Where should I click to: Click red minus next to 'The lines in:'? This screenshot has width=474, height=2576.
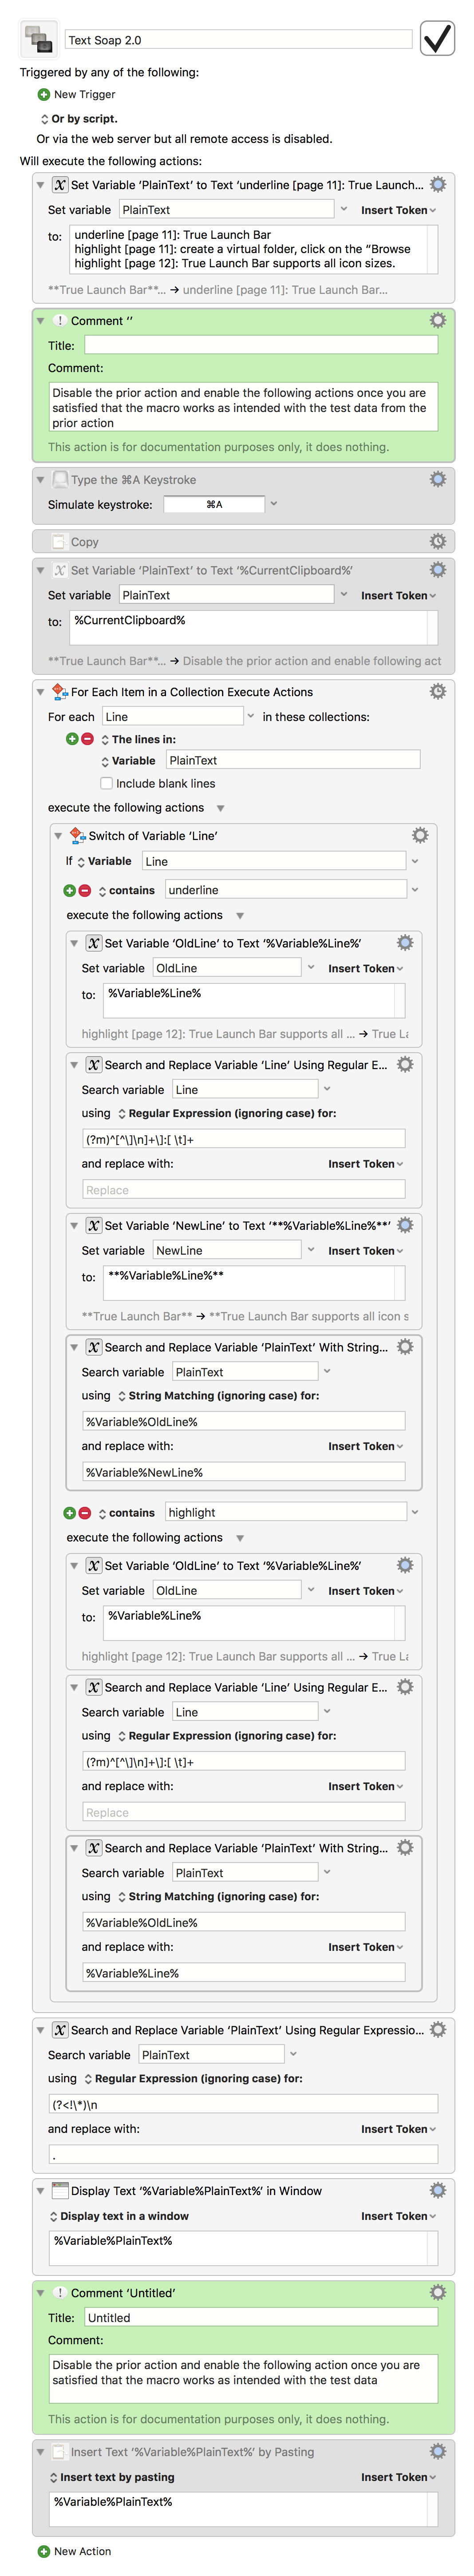[87, 739]
